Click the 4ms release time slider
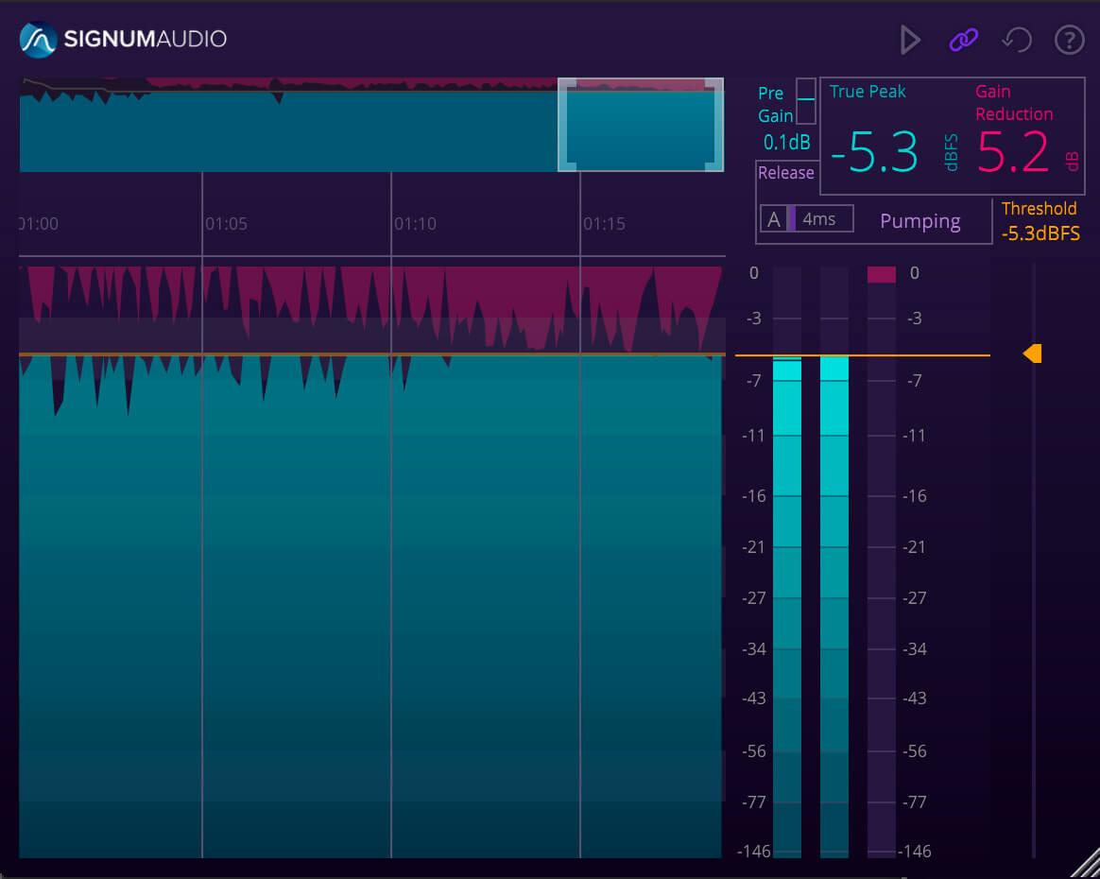This screenshot has width=1100, height=879. click(820, 219)
